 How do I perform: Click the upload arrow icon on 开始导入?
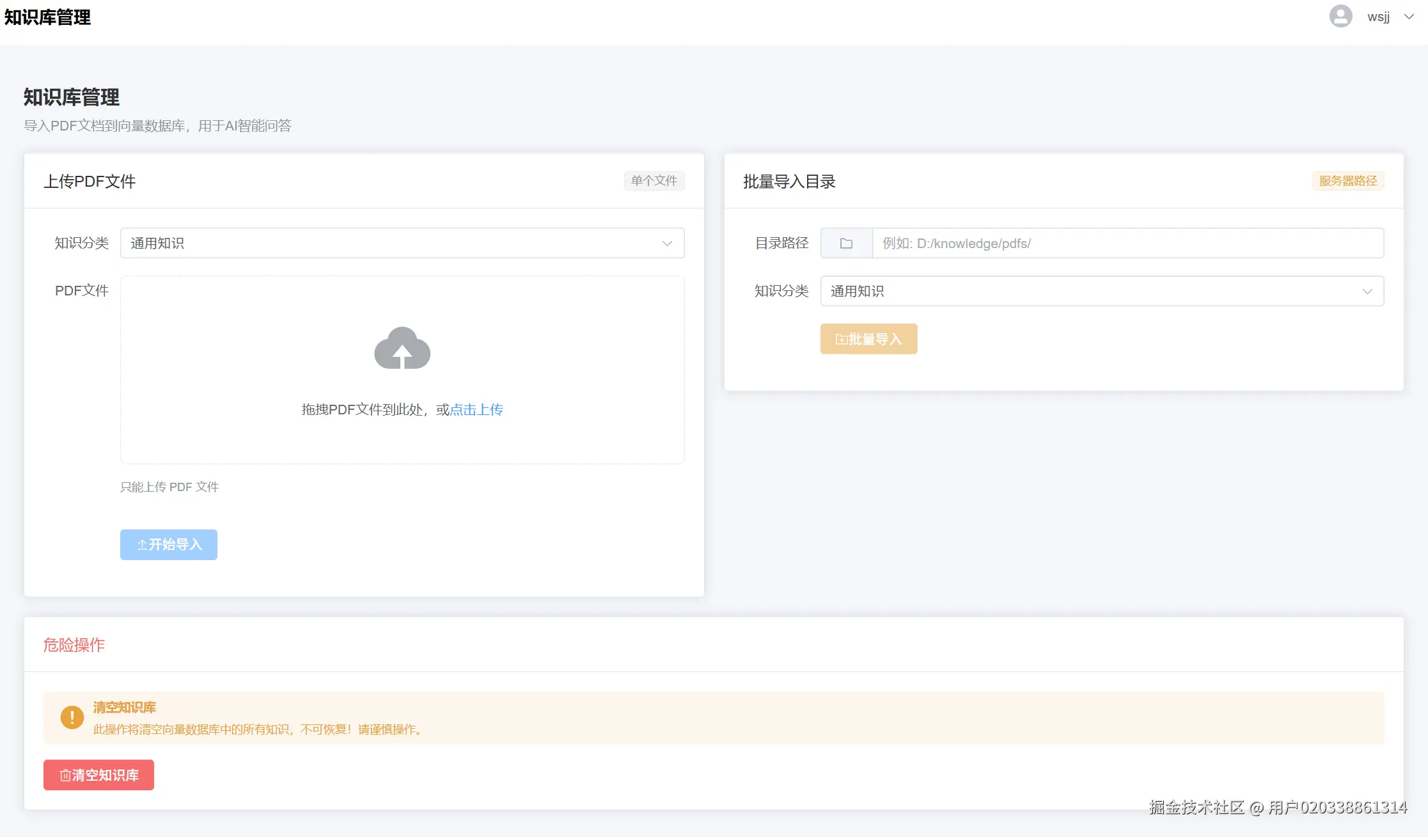(x=142, y=545)
